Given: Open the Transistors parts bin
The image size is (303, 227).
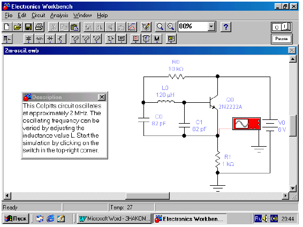Looking at the screenshot, I should [60, 39].
